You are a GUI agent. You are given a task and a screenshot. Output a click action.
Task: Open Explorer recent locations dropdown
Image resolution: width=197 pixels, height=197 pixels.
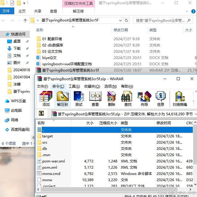[19, 20]
